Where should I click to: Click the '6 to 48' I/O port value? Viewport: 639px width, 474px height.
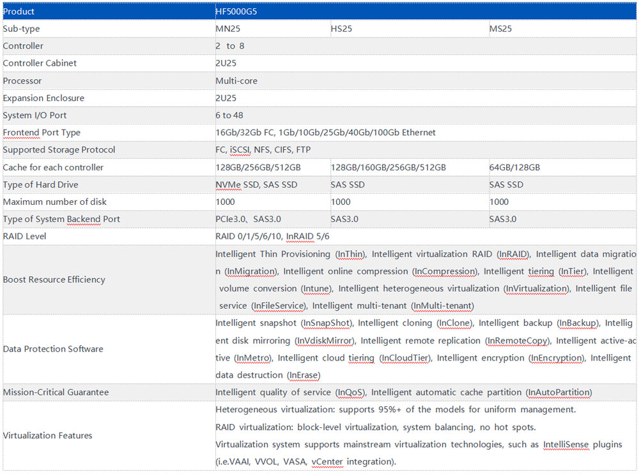(x=229, y=115)
